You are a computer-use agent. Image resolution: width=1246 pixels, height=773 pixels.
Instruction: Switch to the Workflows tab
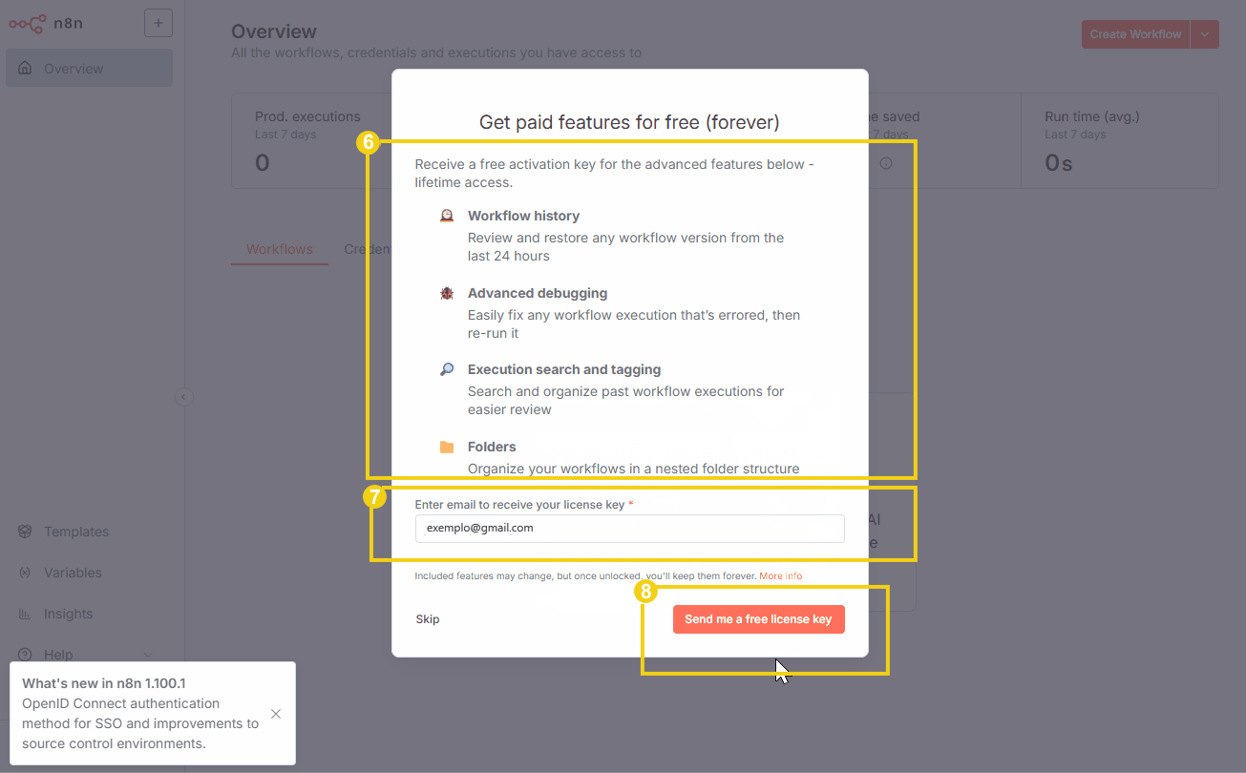coord(280,249)
